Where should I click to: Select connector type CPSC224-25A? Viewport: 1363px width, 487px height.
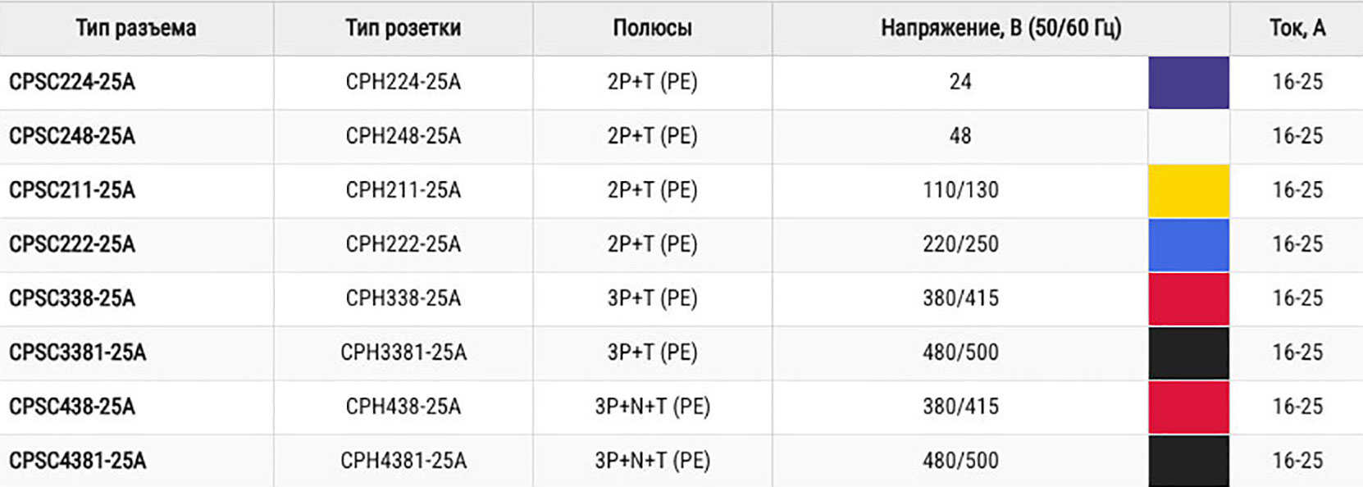coord(72,82)
